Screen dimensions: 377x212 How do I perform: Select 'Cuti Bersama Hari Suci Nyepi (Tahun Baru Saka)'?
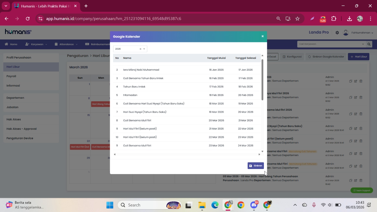point(187,104)
